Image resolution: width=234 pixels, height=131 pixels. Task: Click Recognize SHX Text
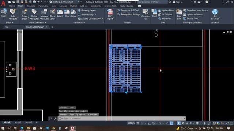[128, 10]
